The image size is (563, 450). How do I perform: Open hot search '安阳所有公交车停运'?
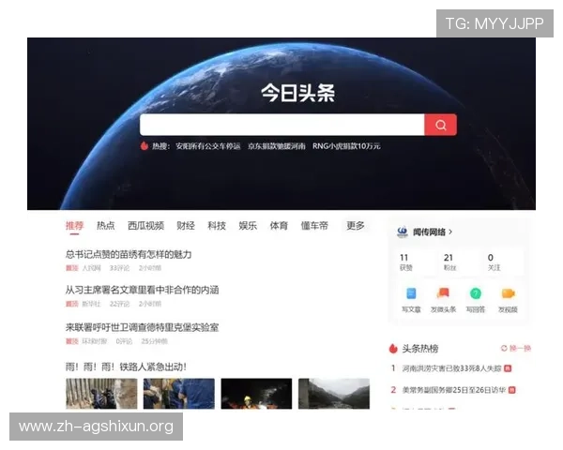pos(208,146)
